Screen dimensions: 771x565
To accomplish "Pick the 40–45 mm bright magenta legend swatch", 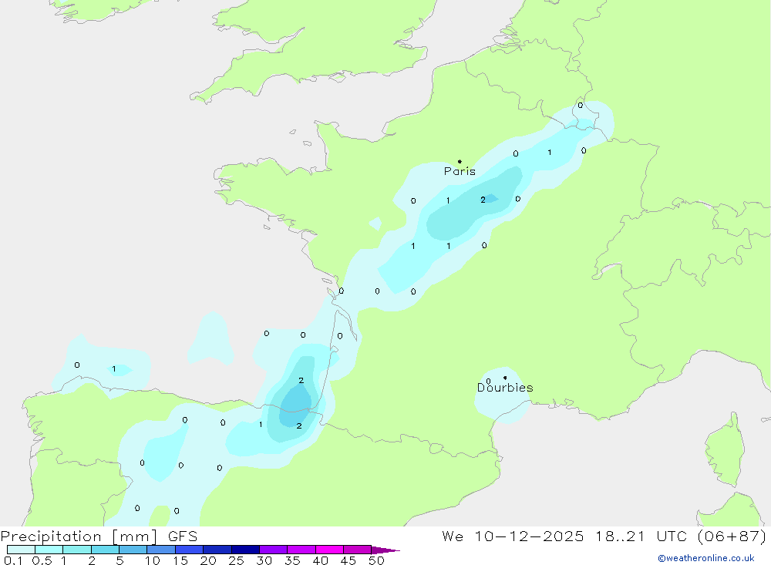I will tap(329, 550).
